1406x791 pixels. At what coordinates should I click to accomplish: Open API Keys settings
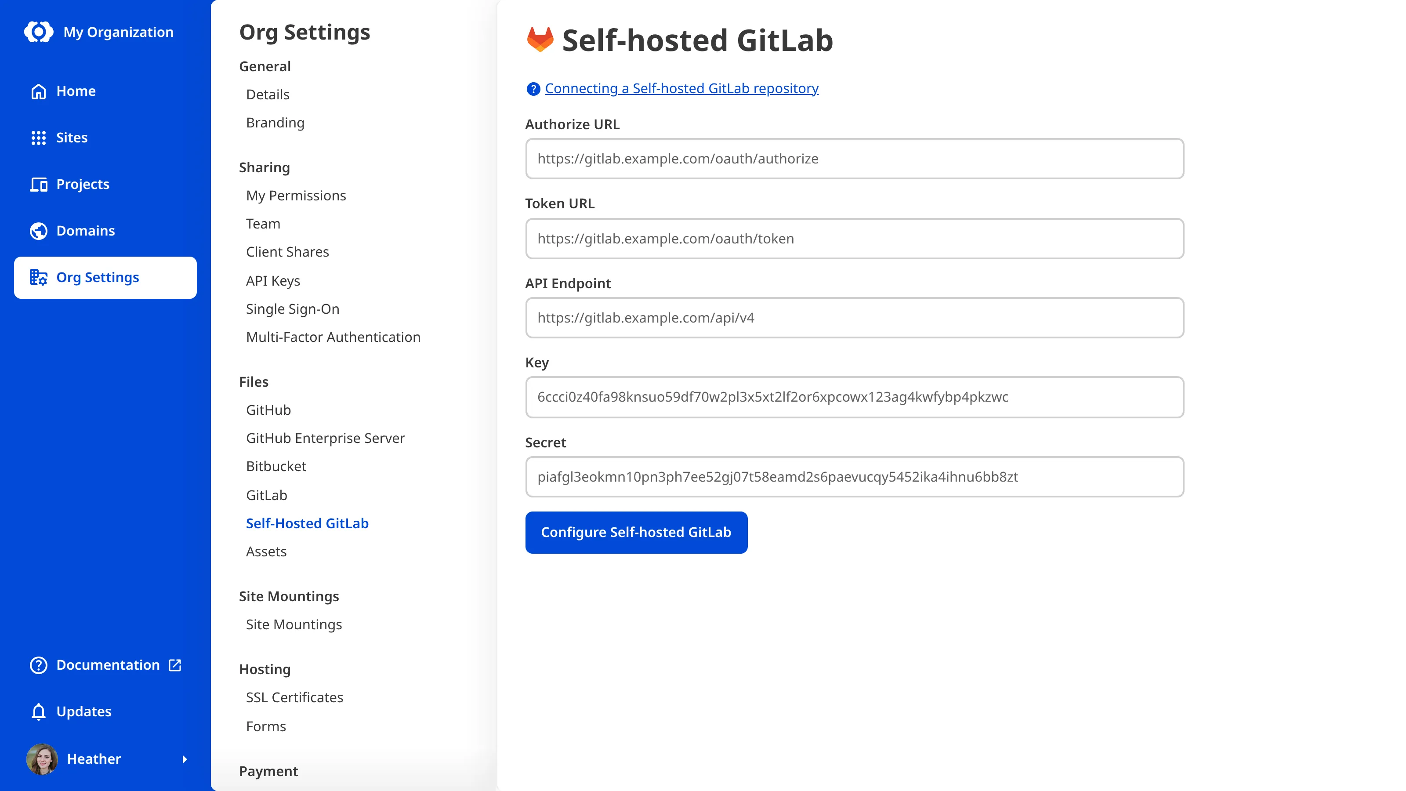(273, 281)
